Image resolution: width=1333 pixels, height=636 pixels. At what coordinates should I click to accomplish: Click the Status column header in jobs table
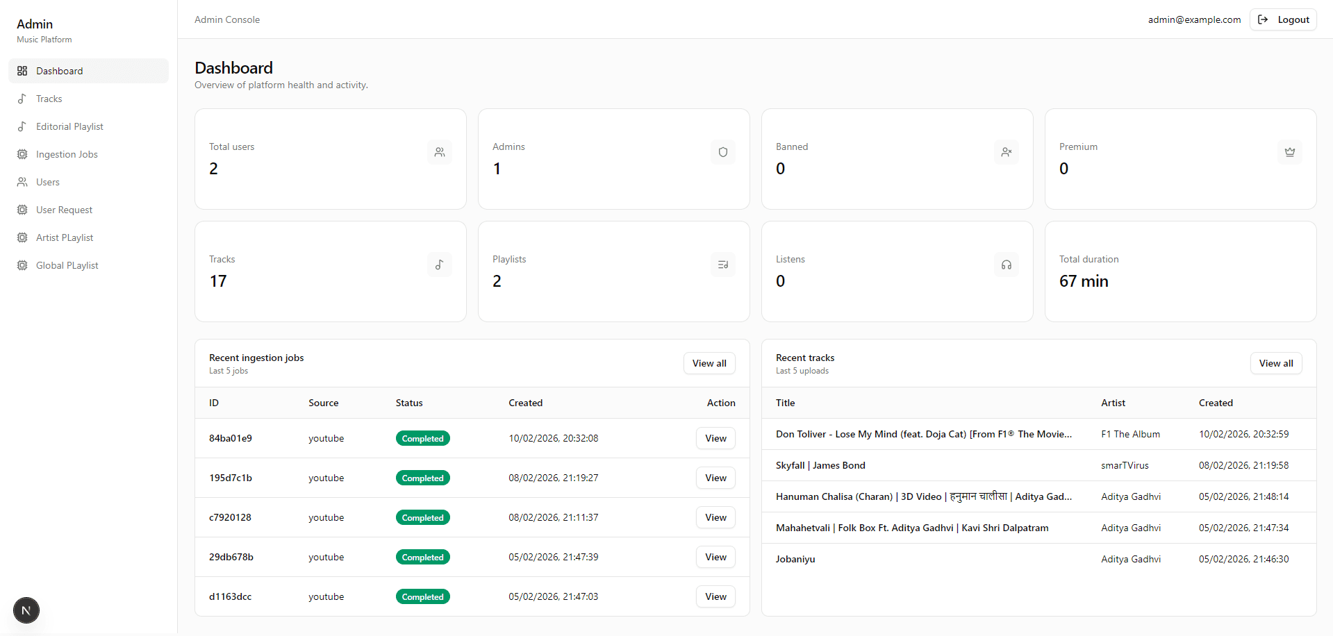[409, 403]
